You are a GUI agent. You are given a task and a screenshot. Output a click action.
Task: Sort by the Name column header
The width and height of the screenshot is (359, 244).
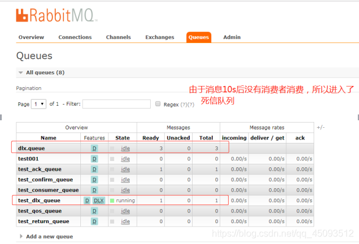(x=48, y=138)
